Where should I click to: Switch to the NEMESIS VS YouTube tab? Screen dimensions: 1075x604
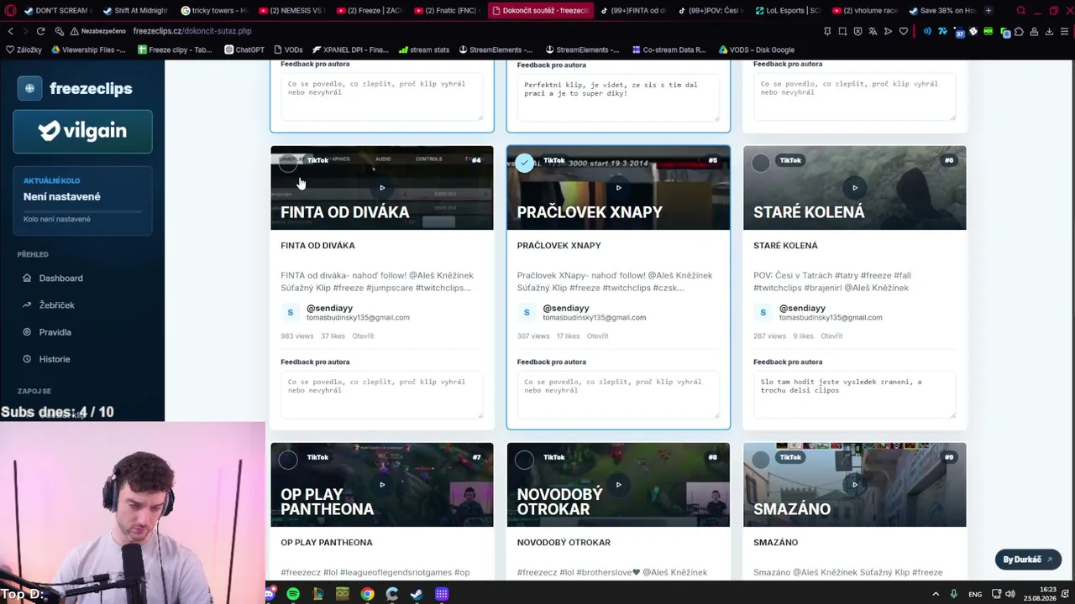point(291,11)
